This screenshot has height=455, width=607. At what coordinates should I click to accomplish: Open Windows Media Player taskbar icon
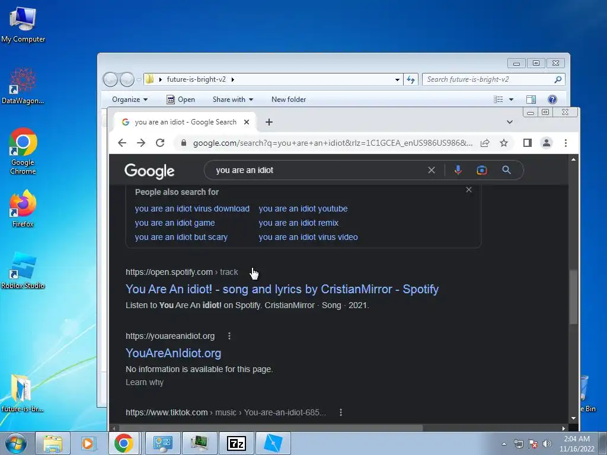click(x=89, y=443)
